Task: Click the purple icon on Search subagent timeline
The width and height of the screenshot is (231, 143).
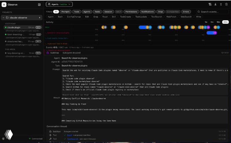Action: point(215,33)
